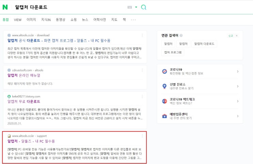This screenshot has width=253, height=164.
Task: Select the 지도 tab
Action: click(114, 19)
